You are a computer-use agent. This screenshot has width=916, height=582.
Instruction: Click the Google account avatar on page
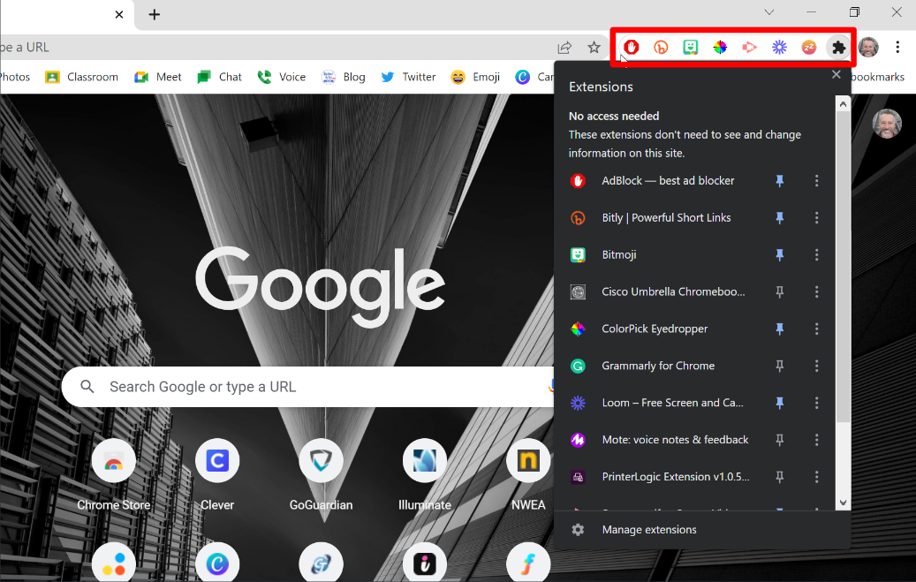(x=887, y=124)
